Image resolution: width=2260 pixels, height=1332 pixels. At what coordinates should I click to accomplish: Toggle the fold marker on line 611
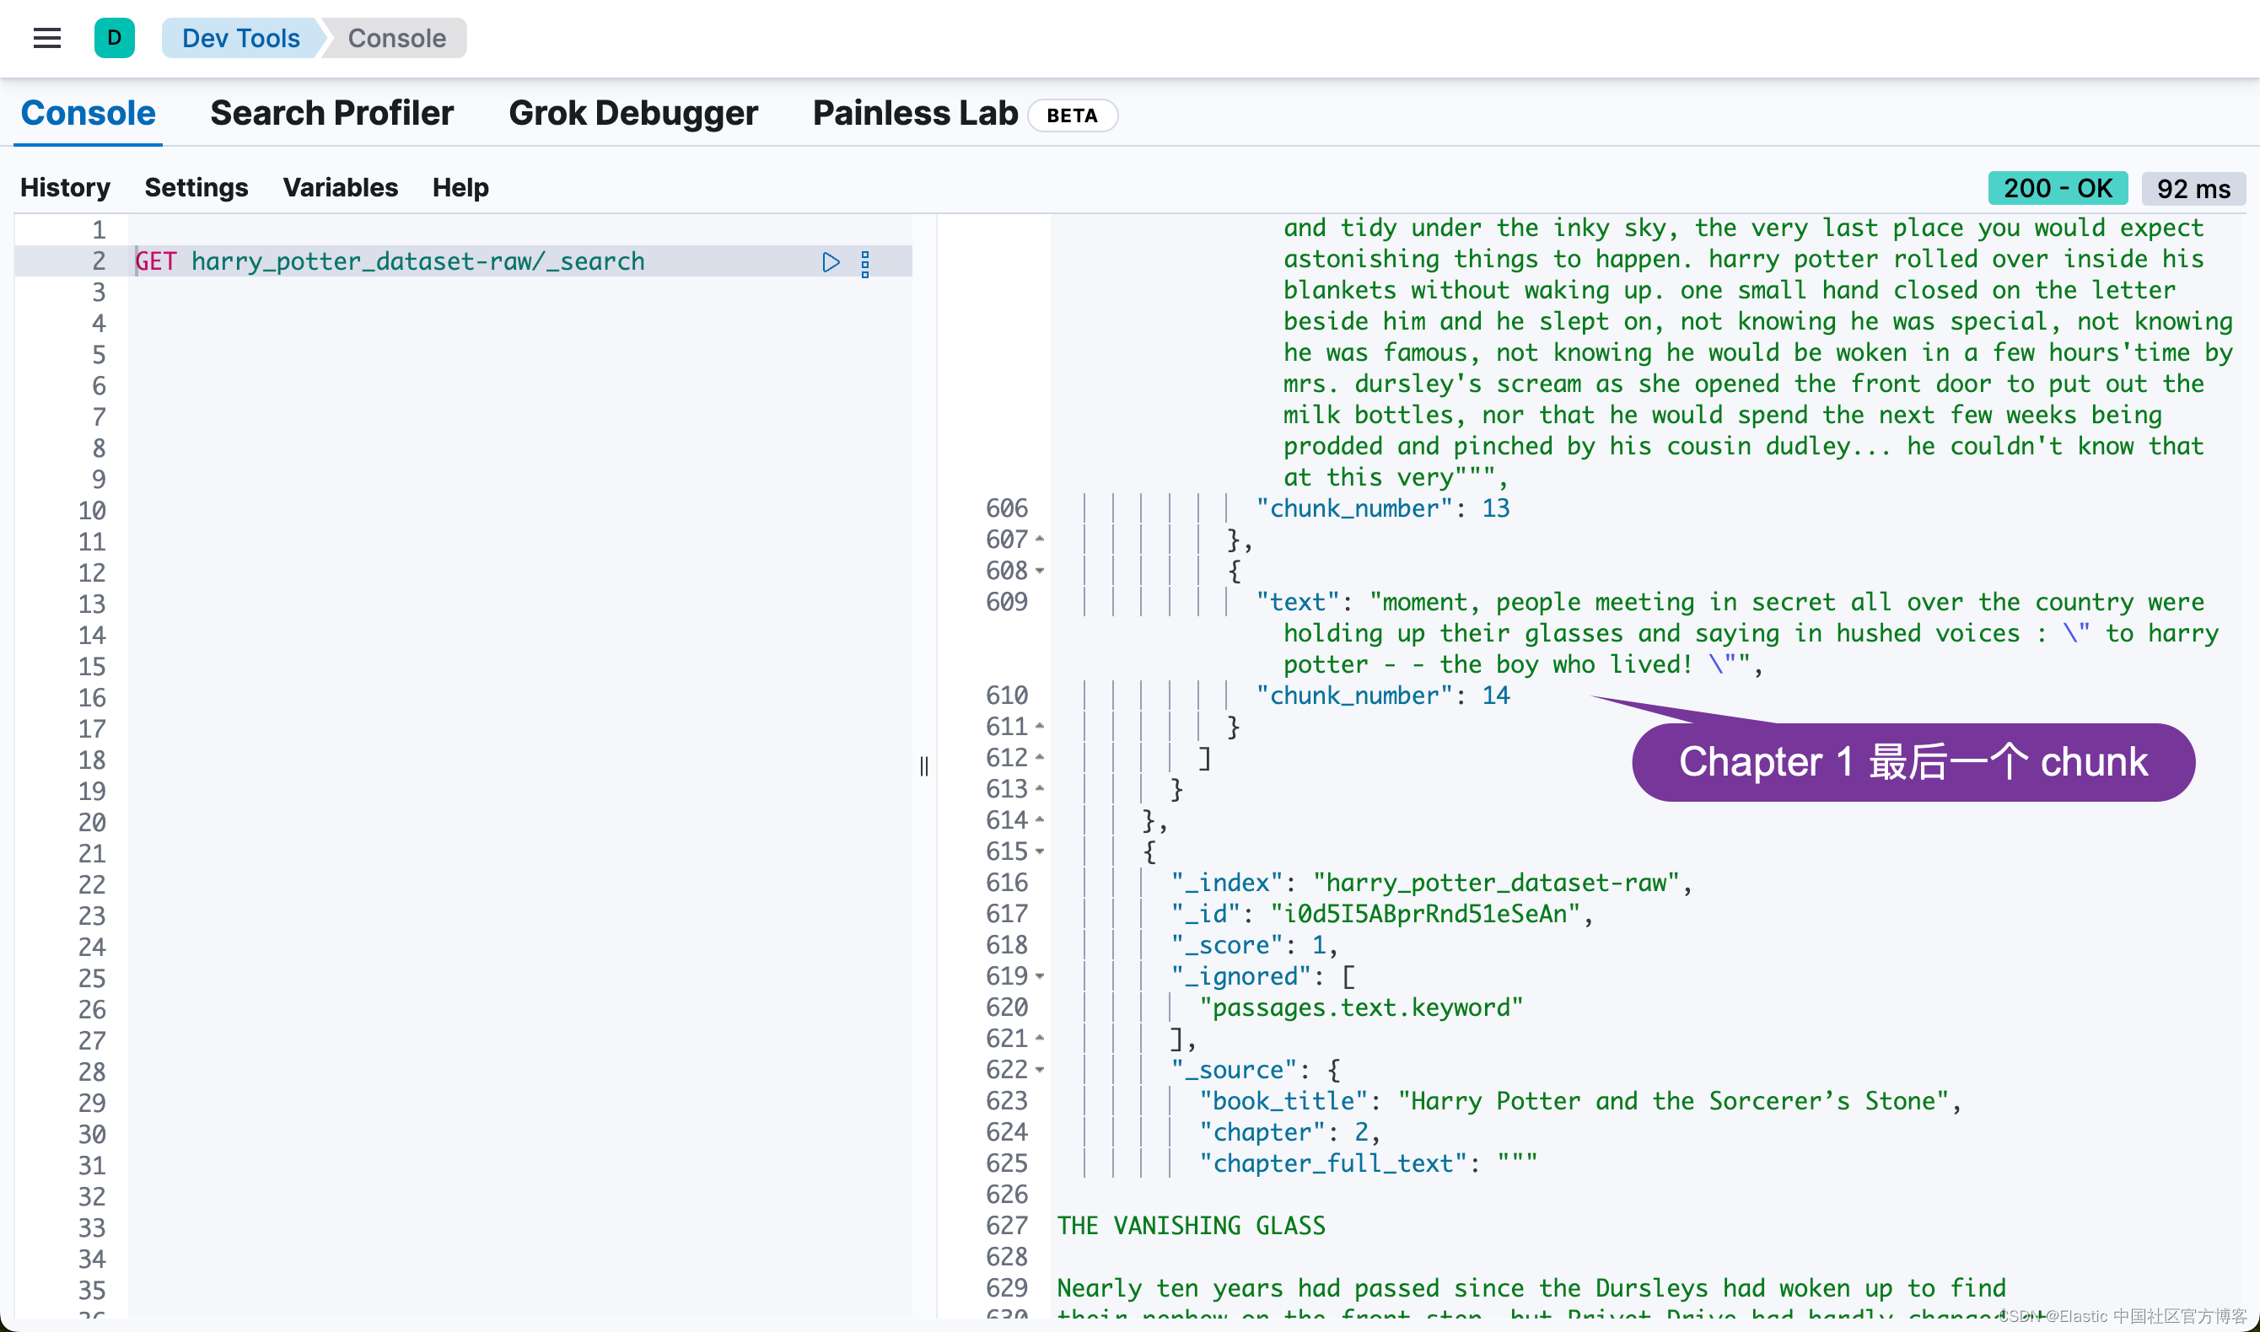point(1040,726)
